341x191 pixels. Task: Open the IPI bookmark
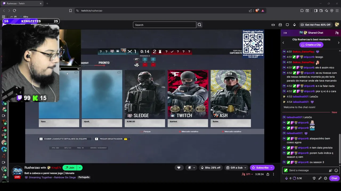[x=14, y=17]
